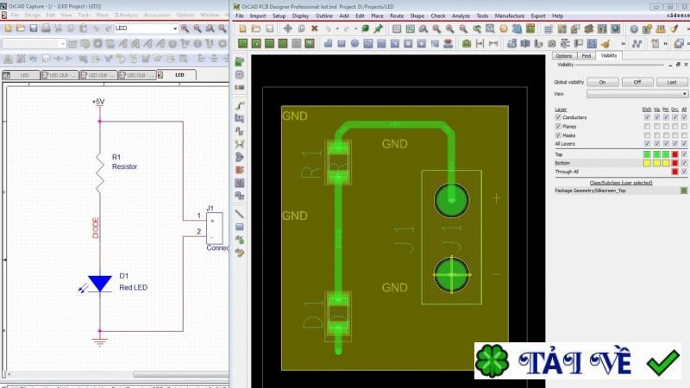
Task: Open the Route menu in PCB Designer
Action: click(397, 16)
